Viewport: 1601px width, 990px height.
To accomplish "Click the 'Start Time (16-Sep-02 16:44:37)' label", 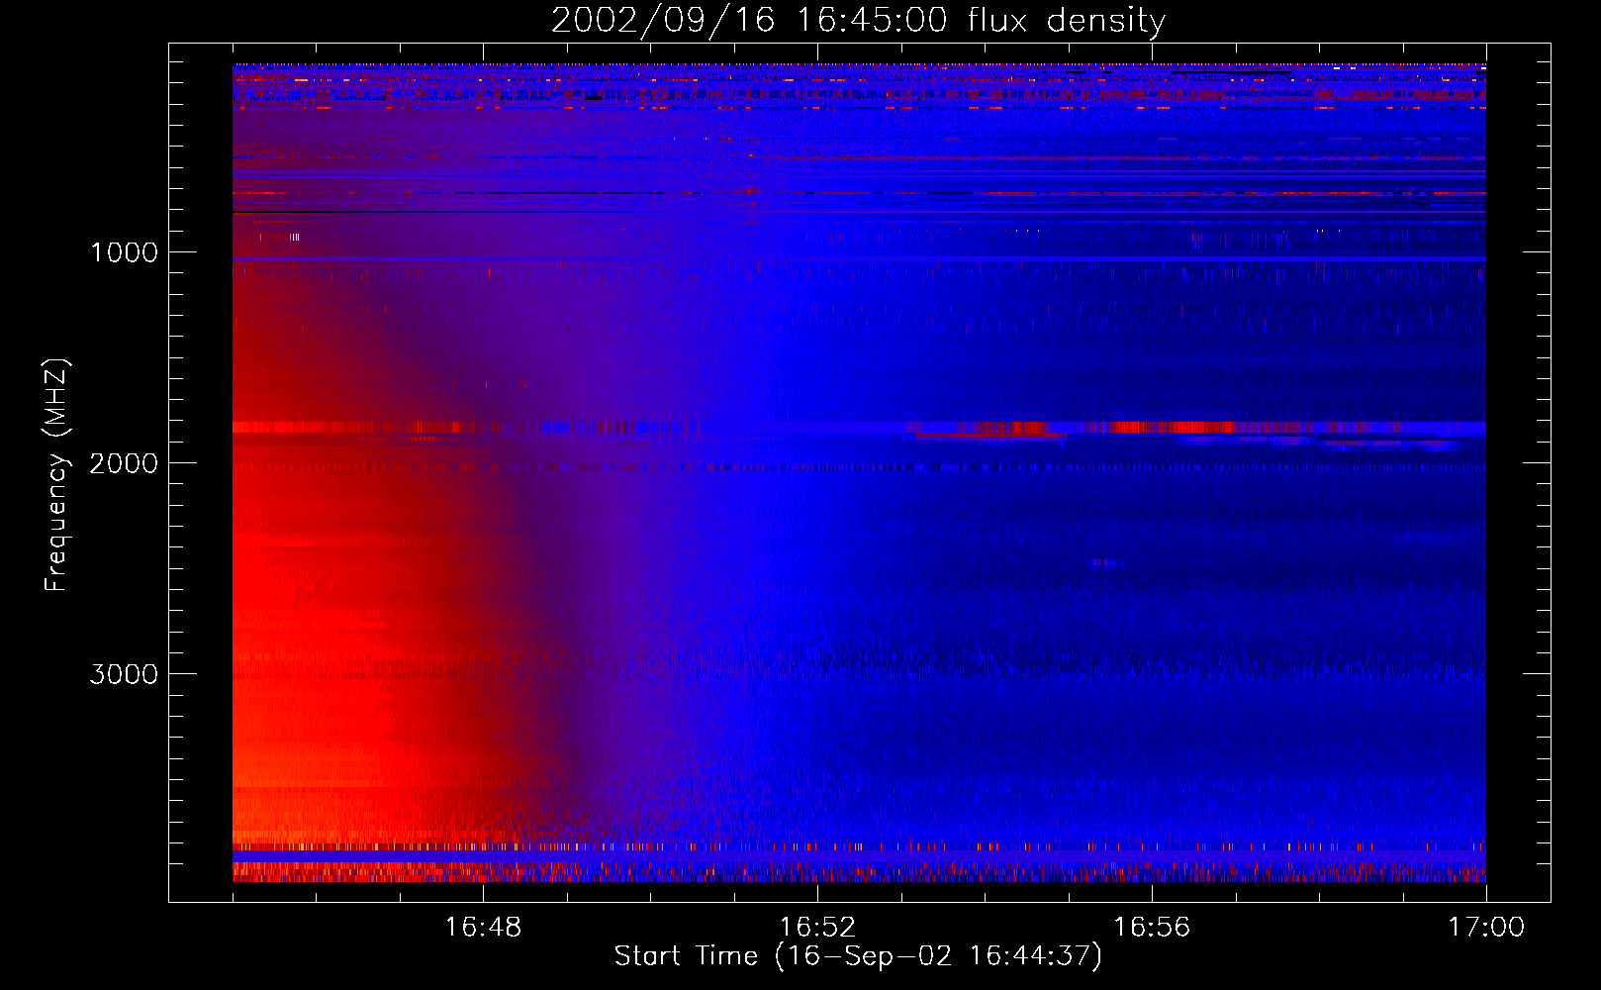I will (x=858, y=956).
